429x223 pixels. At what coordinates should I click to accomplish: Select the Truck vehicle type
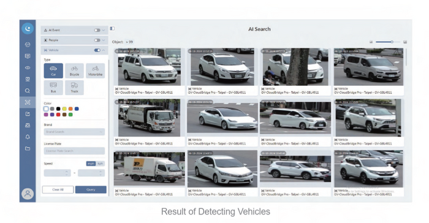tap(74, 87)
